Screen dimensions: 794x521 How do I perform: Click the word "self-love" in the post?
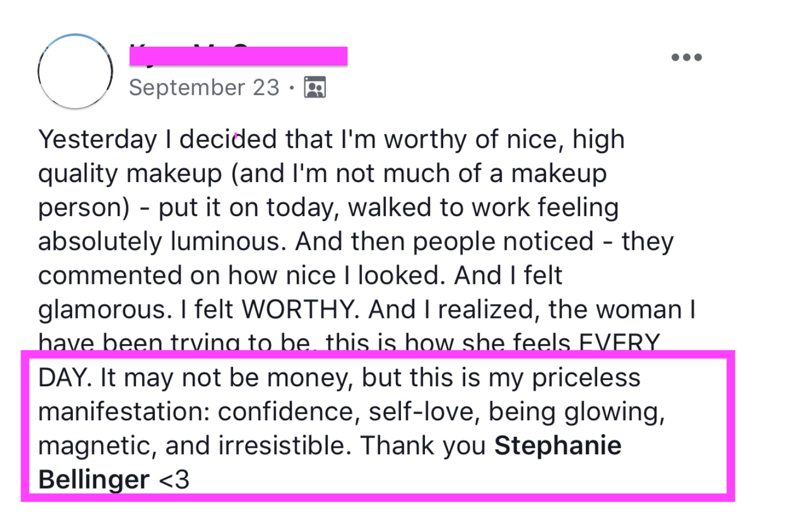coord(420,412)
